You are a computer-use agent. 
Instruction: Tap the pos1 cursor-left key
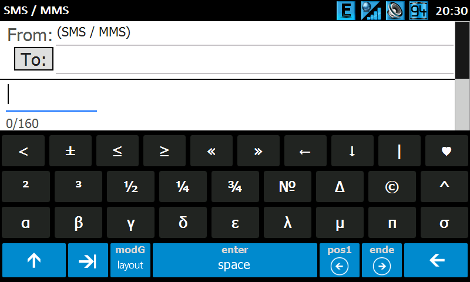coord(340,260)
